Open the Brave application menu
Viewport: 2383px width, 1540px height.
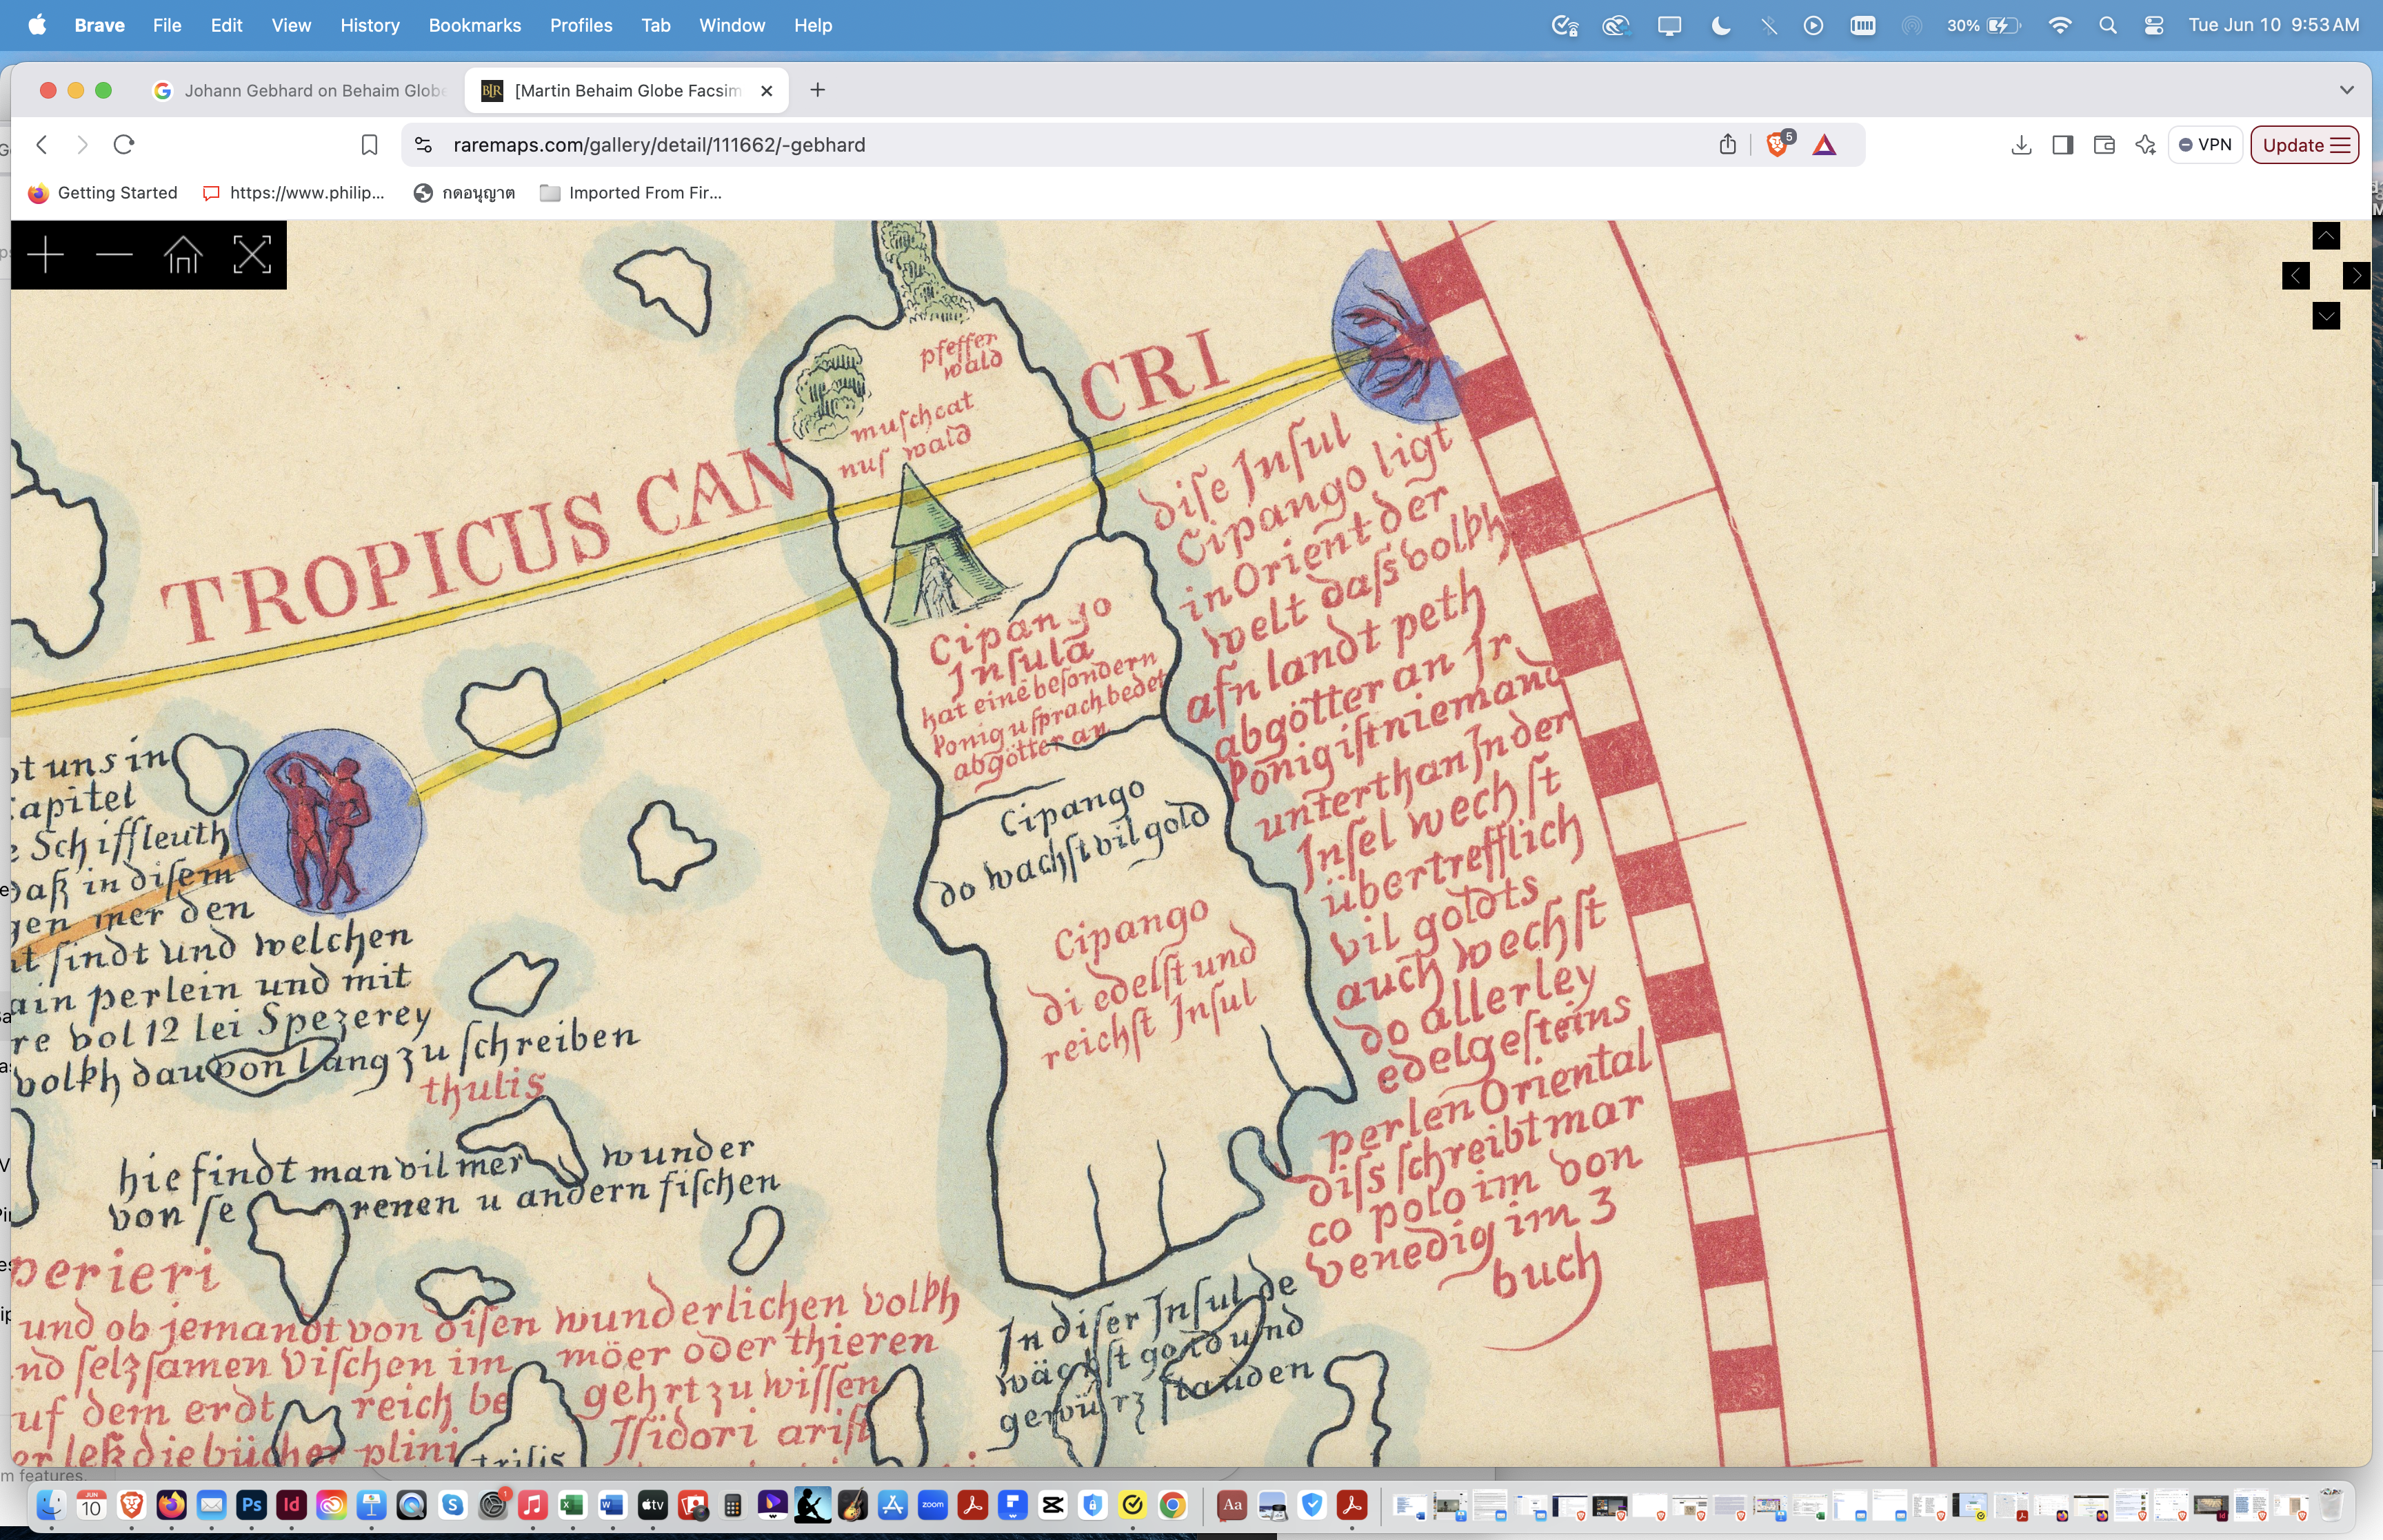99,25
